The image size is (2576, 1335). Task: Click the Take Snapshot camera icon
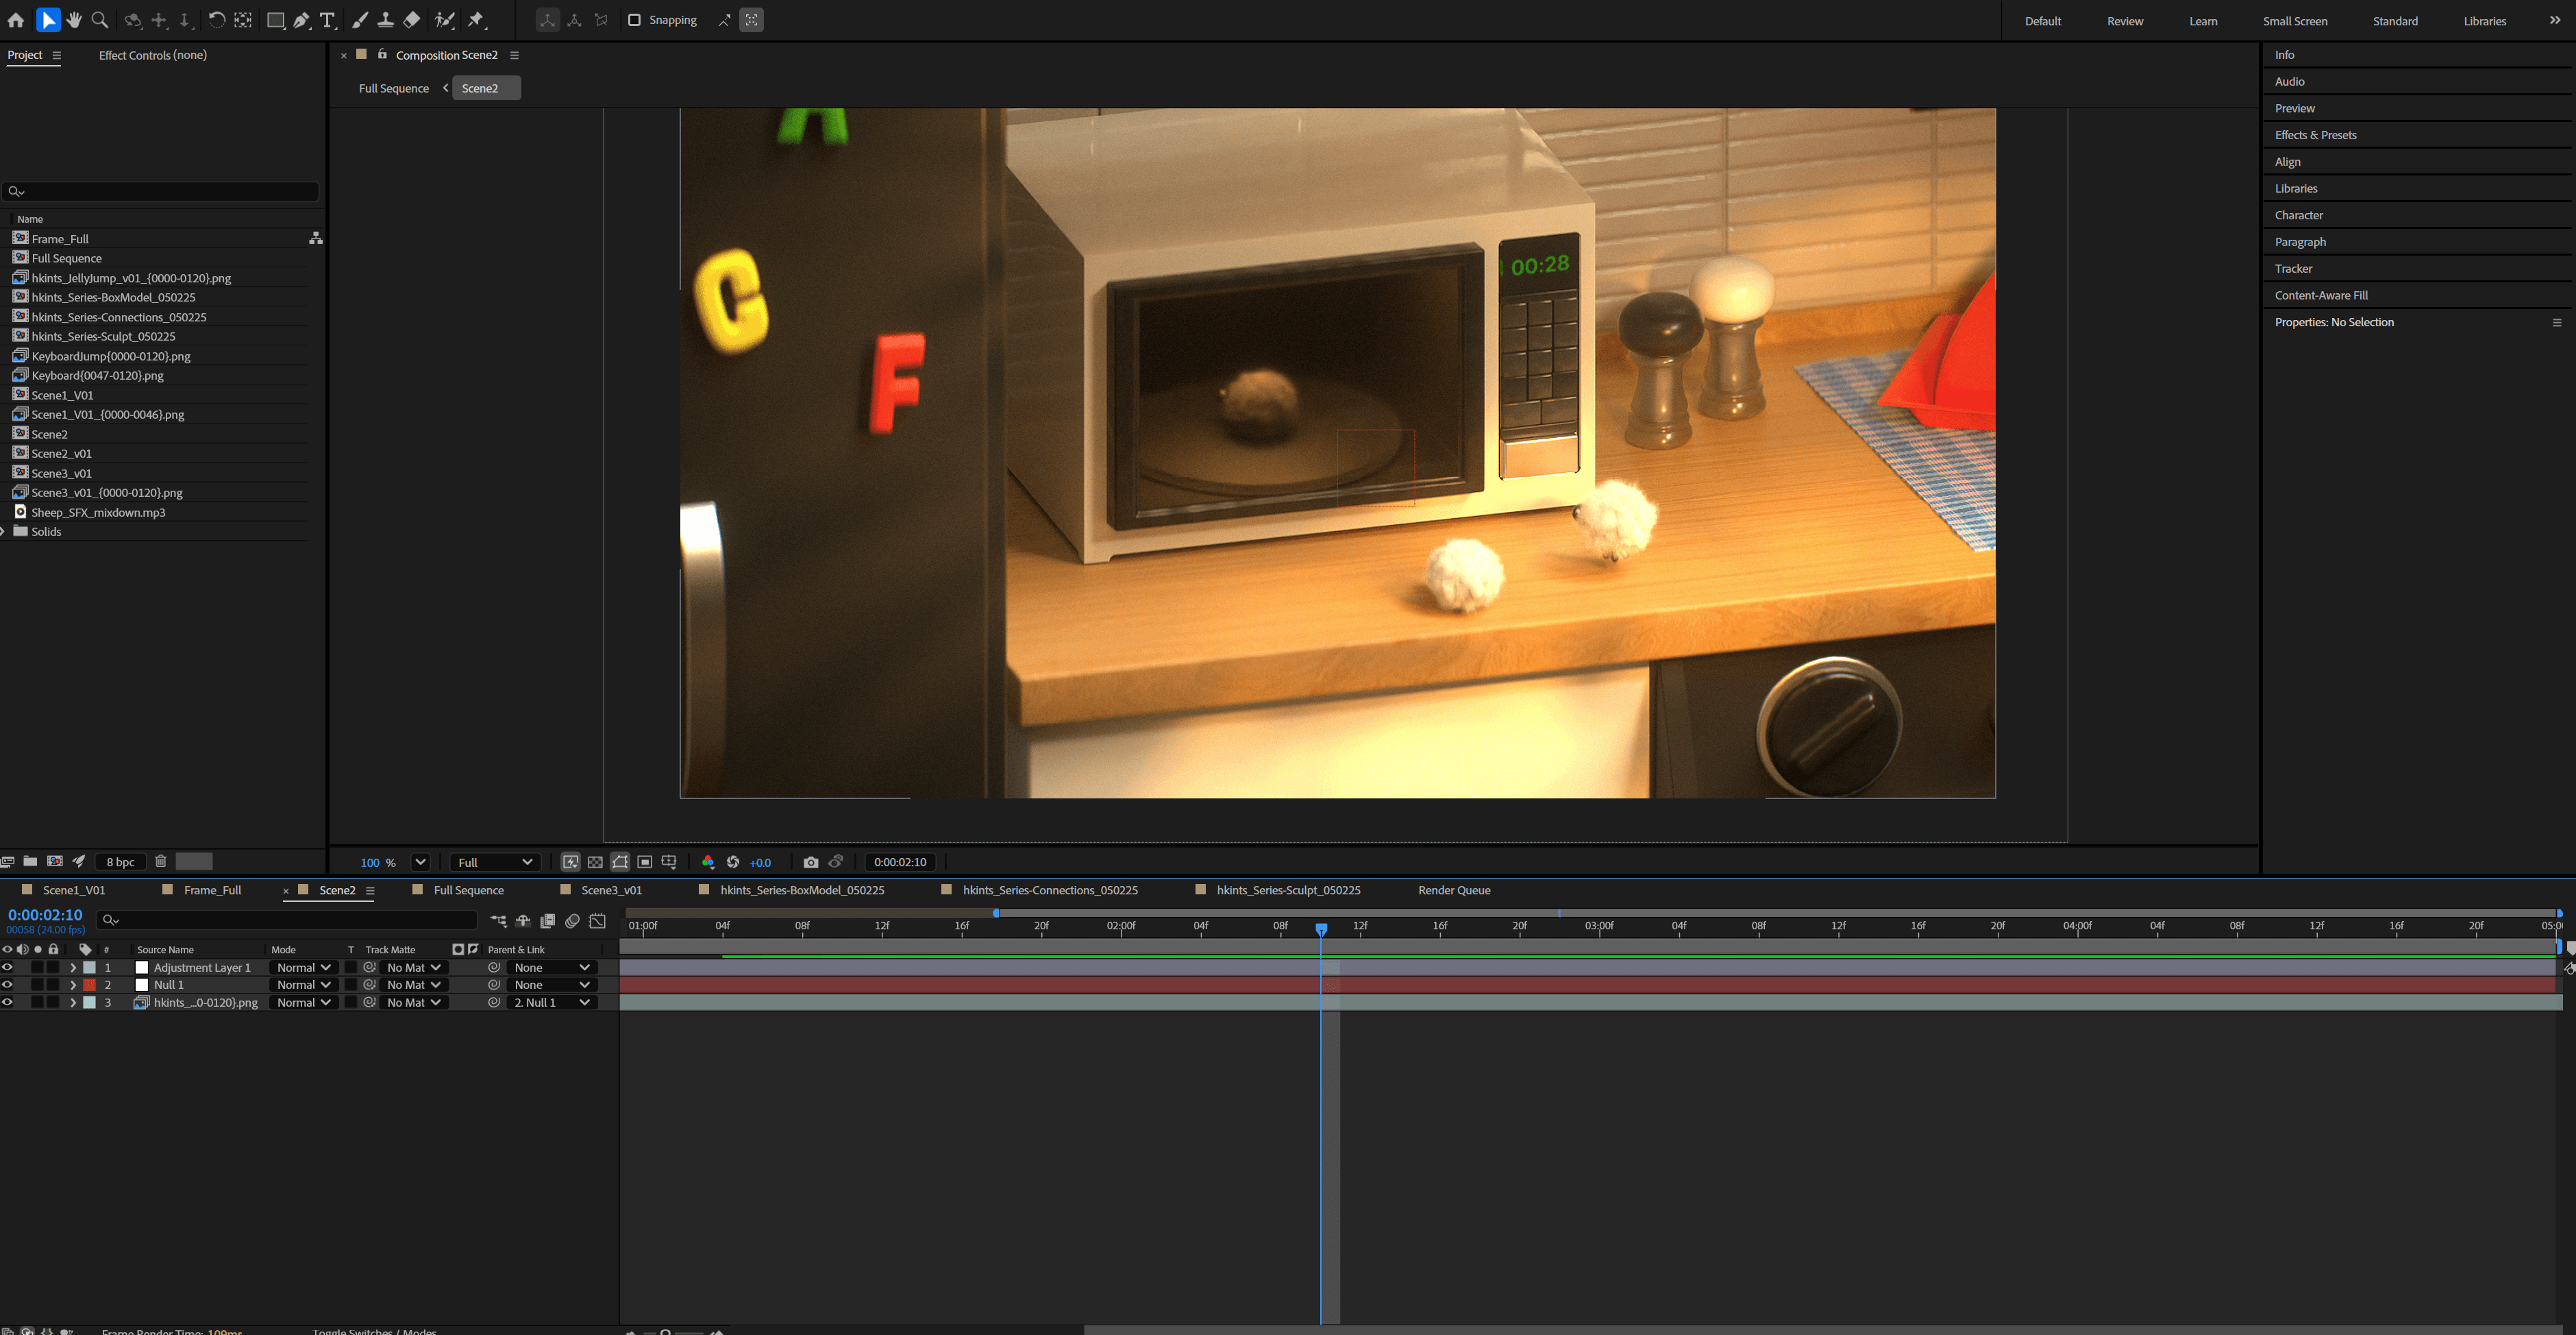810,862
